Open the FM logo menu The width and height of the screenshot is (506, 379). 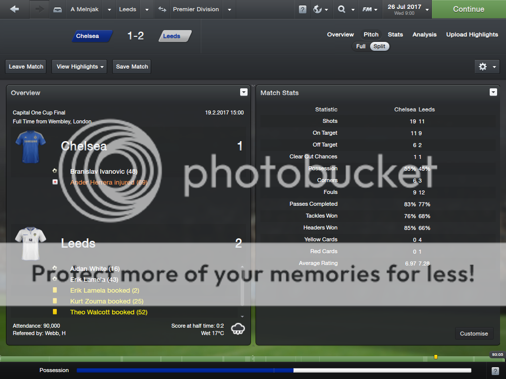point(367,9)
